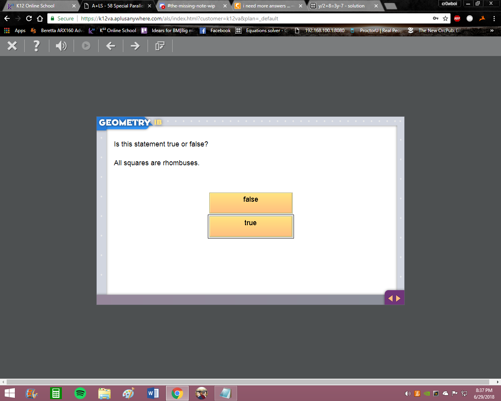Open the lesson tools panel icon
This screenshot has width=501, height=401.
[160, 46]
